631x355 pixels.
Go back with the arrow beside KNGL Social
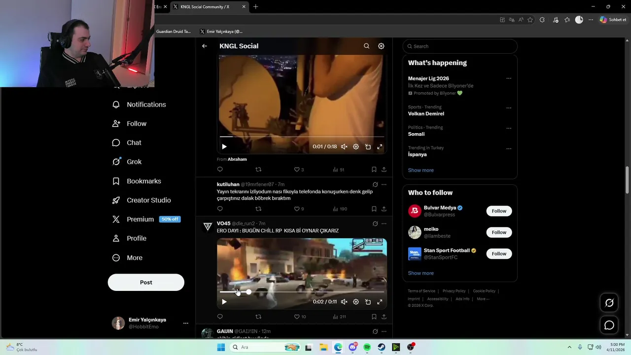(x=205, y=46)
